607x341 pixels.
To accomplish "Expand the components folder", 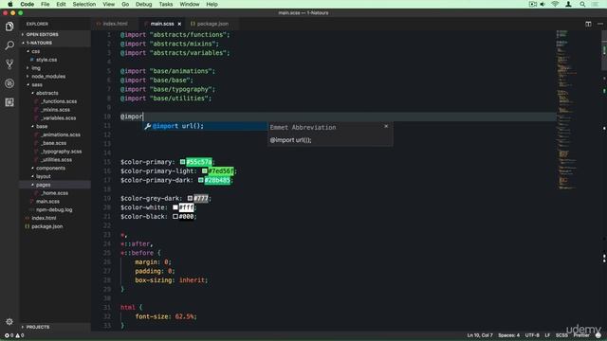I will click(50, 169).
